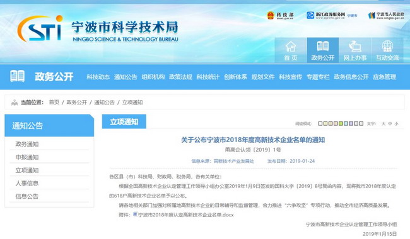This screenshot has height=239, width=410.
Task: Set text size to 中
Action: (x=390, y=123)
